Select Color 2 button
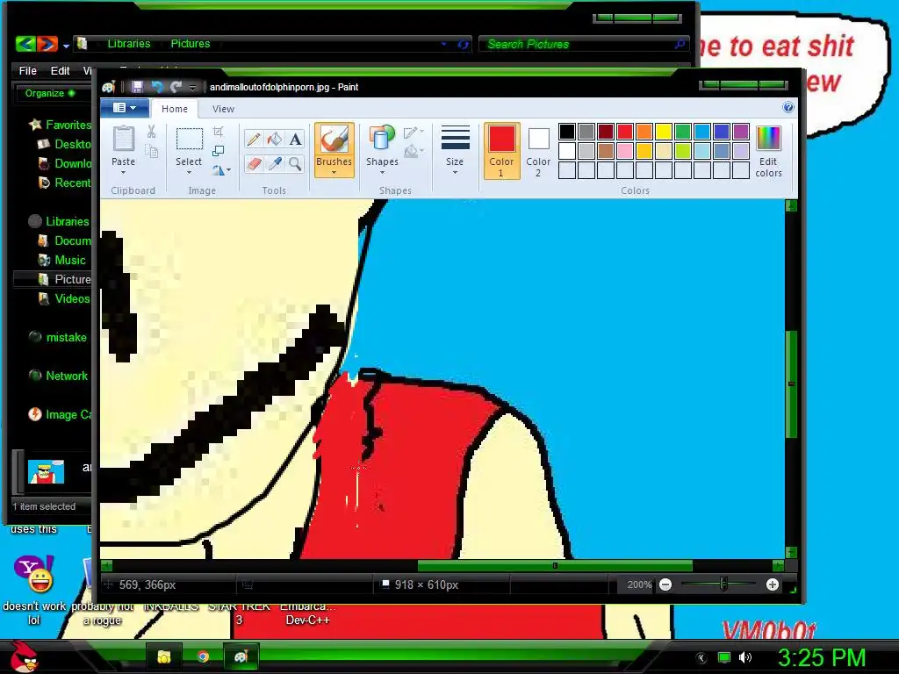 pos(538,151)
